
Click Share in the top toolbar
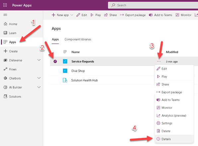[110, 15]
